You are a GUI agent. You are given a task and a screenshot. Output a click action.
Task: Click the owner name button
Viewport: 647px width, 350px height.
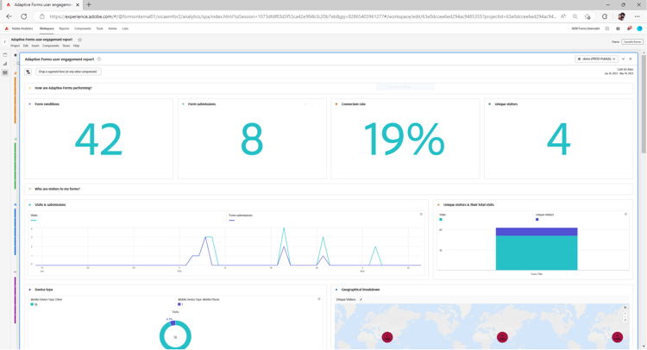click(632, 41)
